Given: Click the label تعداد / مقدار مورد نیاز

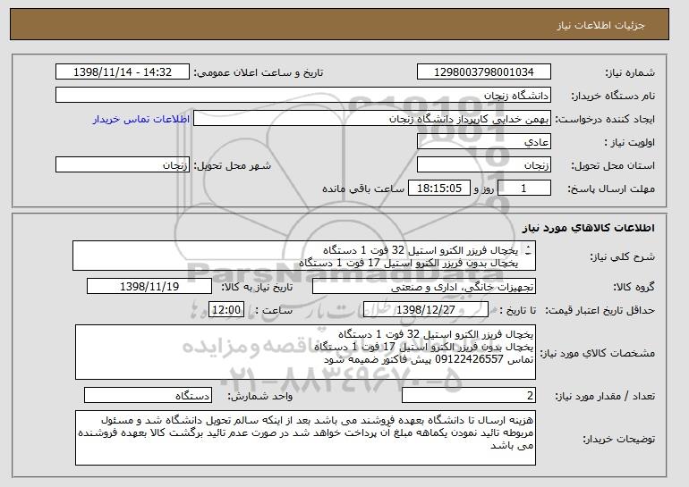Looking at the screenshot, I should [x=605, y=396].
